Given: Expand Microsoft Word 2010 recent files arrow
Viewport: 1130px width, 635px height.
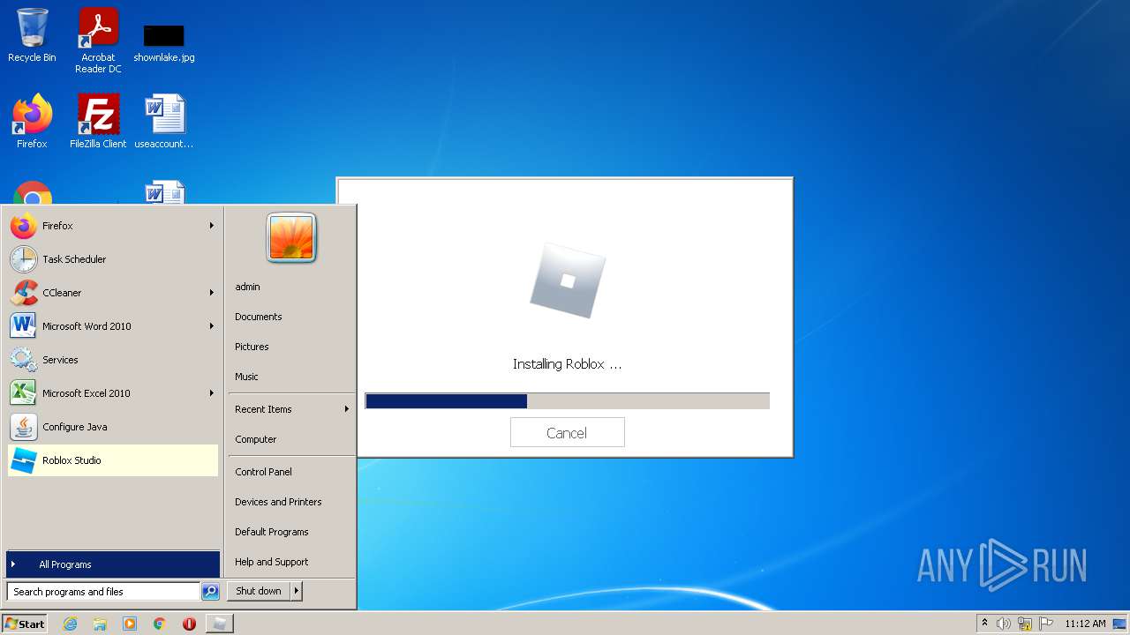Looking at the screenshot, I should 212,326.
